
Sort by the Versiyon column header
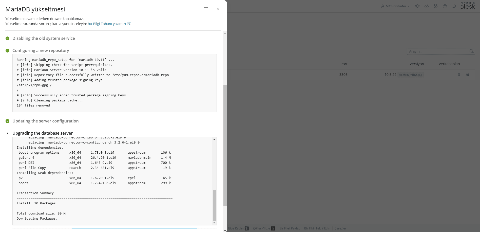pyautogui.click(x=417, y=64)
